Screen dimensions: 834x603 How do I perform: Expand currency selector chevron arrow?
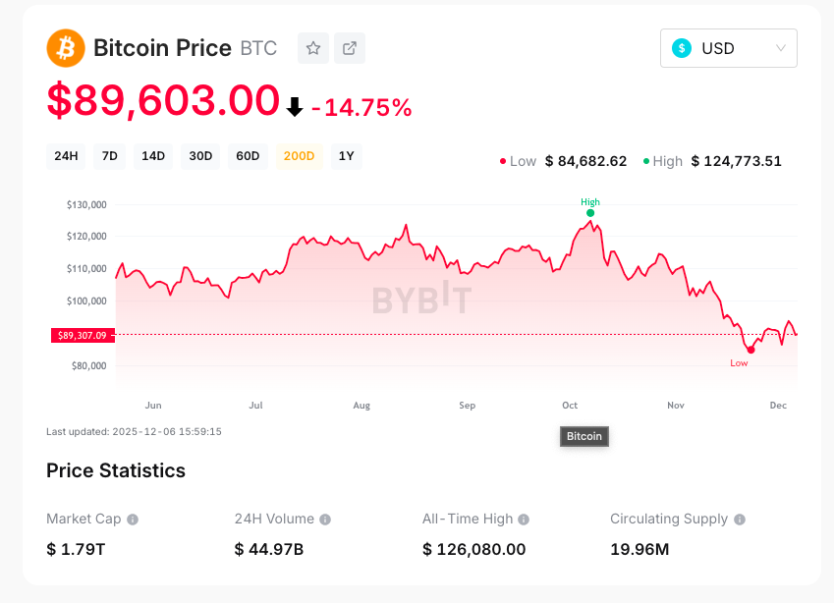(781, 48)
